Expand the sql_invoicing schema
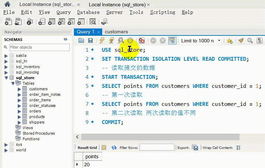This screenshot has height=168, width=265. [6, 72]
